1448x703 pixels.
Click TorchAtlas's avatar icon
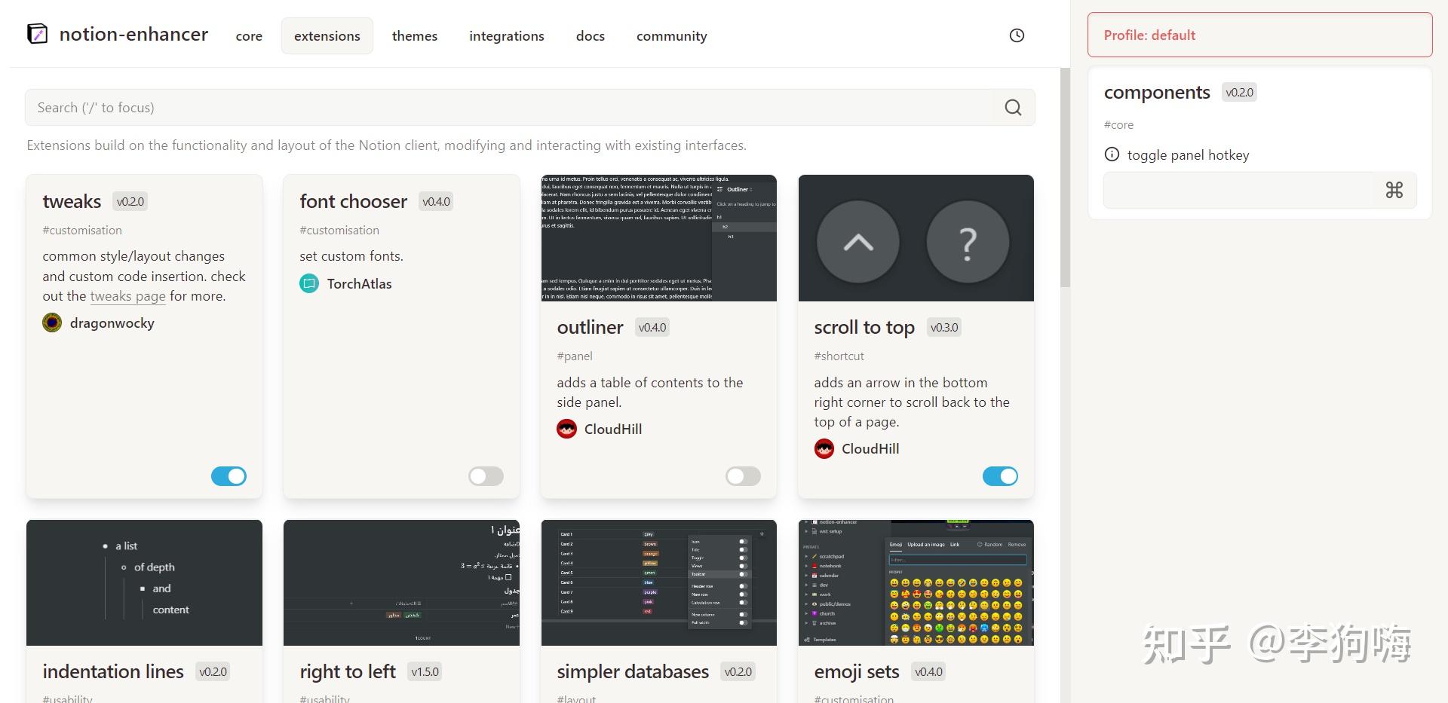click(309, 283)
